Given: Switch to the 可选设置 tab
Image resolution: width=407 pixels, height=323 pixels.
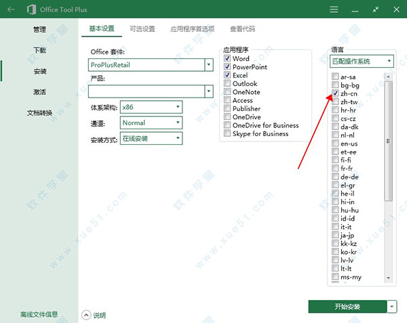Looking at the screenshot, I should coord(142,29).
